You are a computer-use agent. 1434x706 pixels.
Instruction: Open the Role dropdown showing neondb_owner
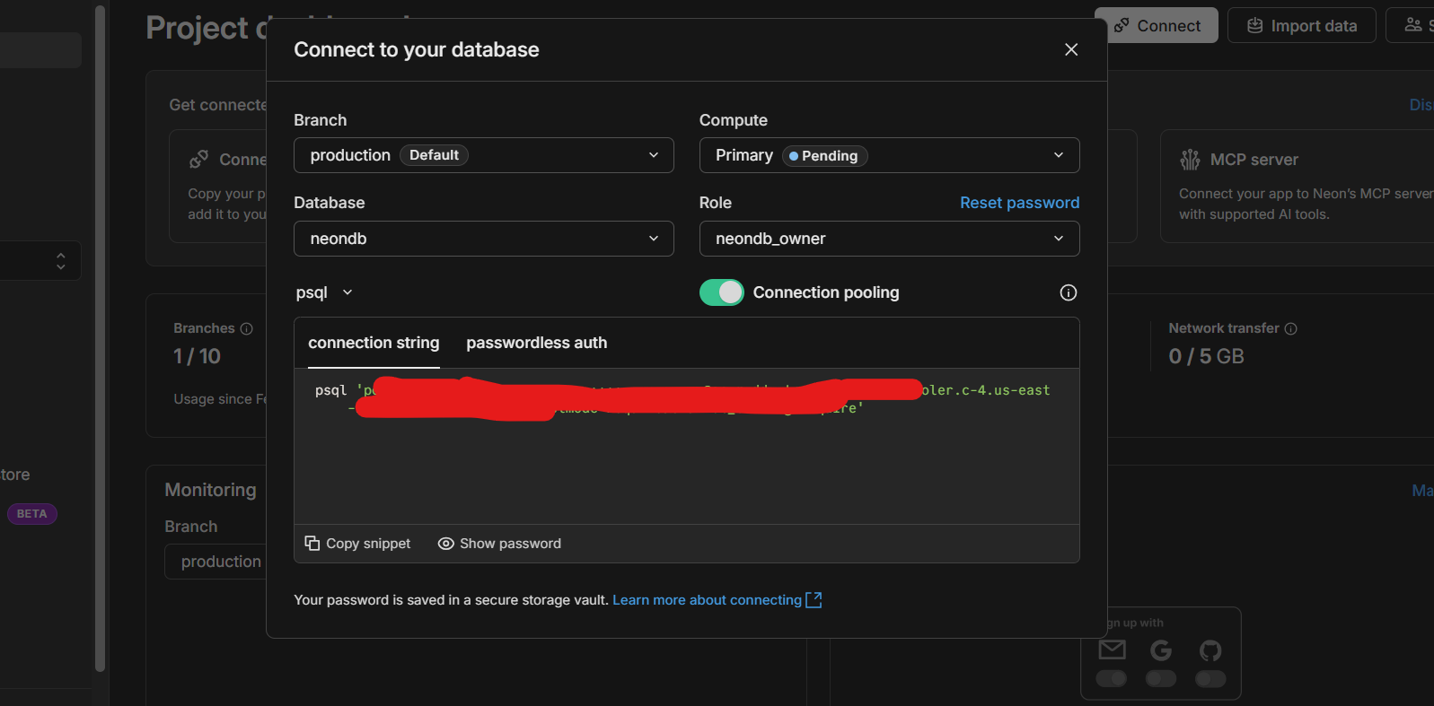[x=889, y=239]
